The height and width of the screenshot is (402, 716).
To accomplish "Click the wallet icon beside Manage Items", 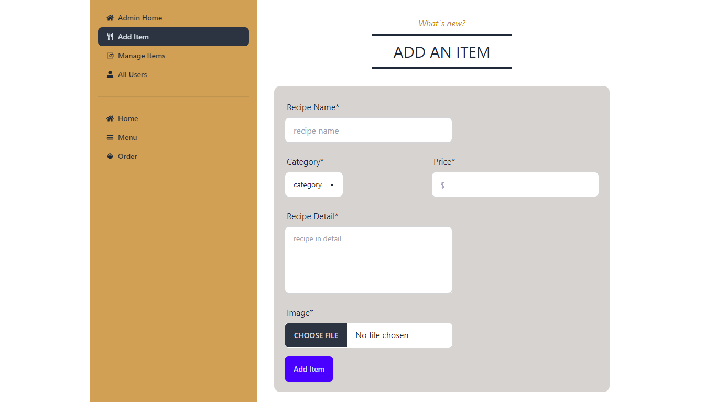I will coord(110,56).
